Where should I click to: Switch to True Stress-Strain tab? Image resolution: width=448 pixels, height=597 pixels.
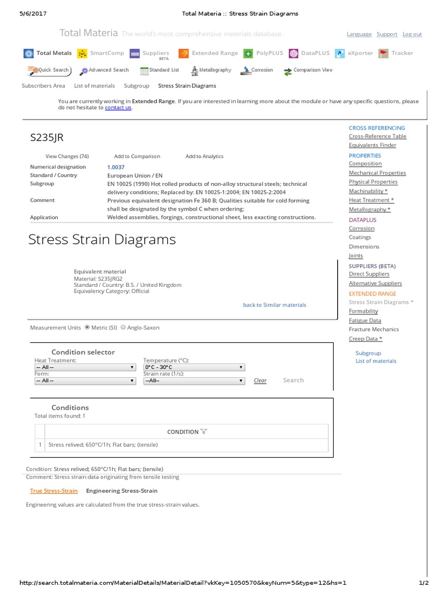coord(54,491)
